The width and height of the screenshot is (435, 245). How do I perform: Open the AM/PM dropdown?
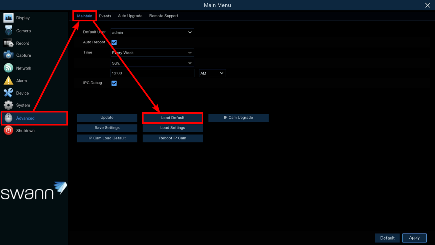[x=212, y=73]
